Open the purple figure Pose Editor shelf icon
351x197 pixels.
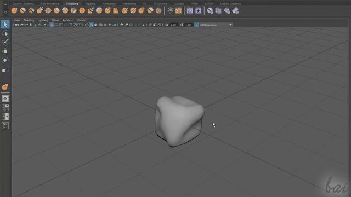tap(199, 10)
